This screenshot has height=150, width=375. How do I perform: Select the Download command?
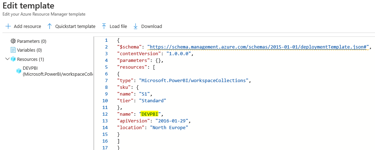point(148,27)
